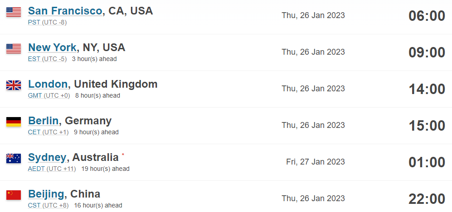Open the Sydney city link
This screenshot has width=452, height=212.
click(47, 157)
